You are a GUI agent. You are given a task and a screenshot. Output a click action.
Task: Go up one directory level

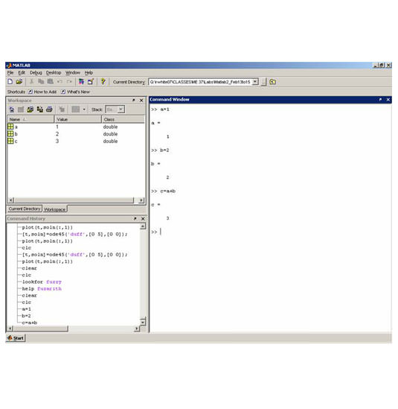pyautogui.click(x=273, y=82)
